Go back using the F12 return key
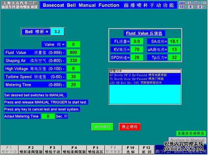Image resolution: width=208 pixels, height=155 pixels. pos(146,150)
